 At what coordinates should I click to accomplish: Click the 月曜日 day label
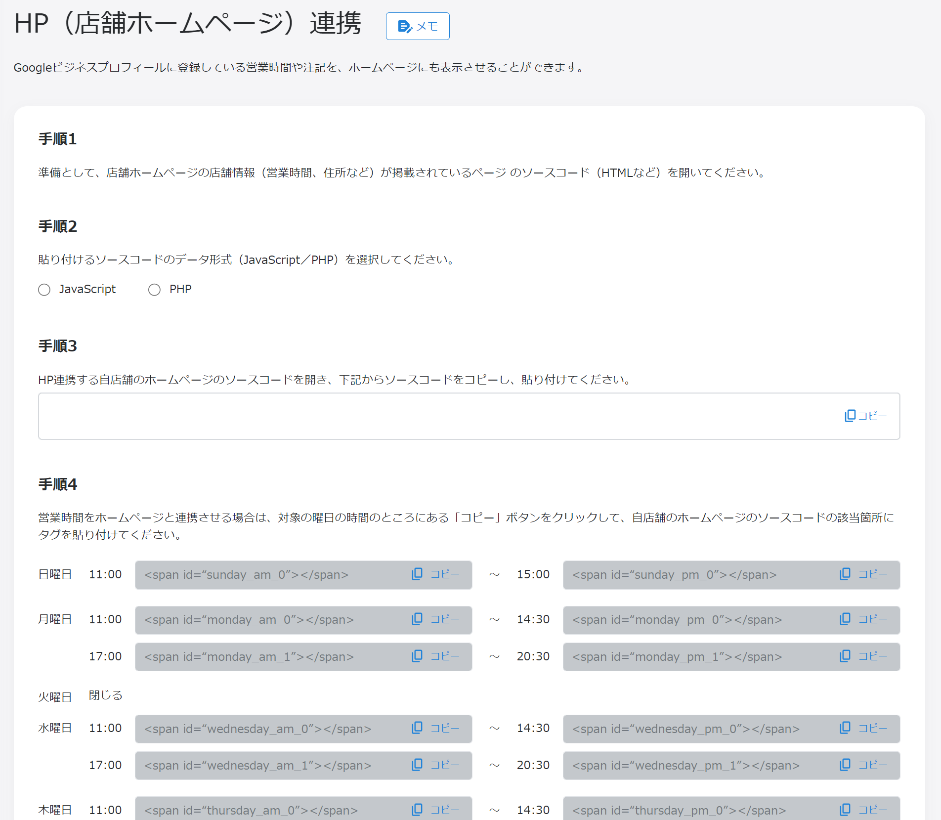[55, 619]
